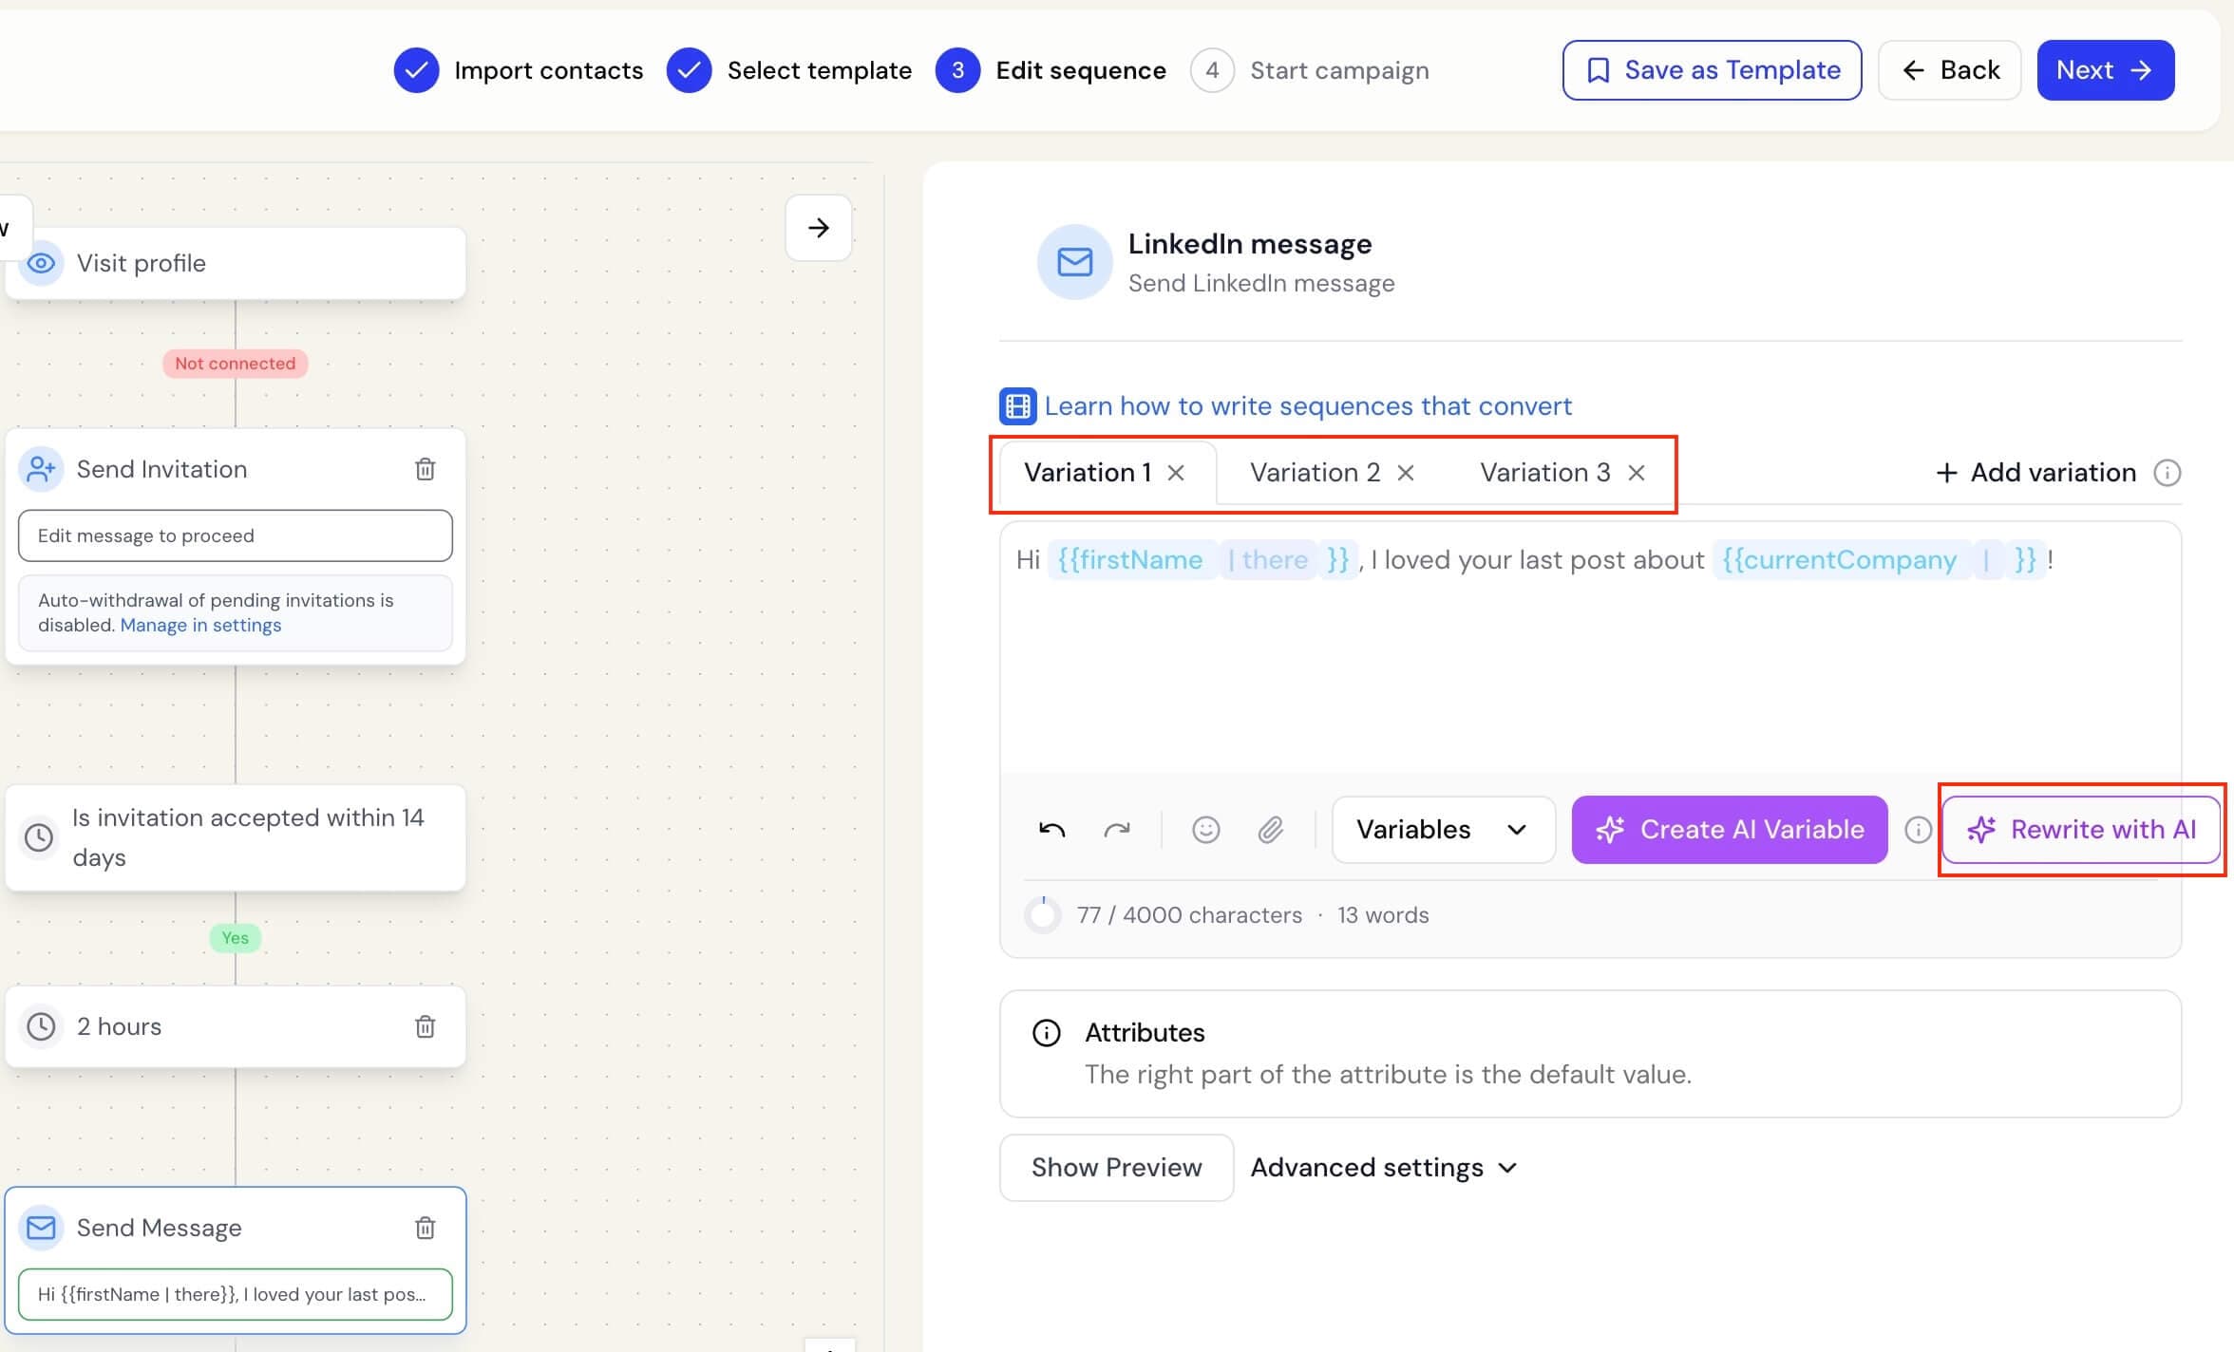Click Add variation
The height and width of the screenshot is (1352, 2234).
[2035, 473]
